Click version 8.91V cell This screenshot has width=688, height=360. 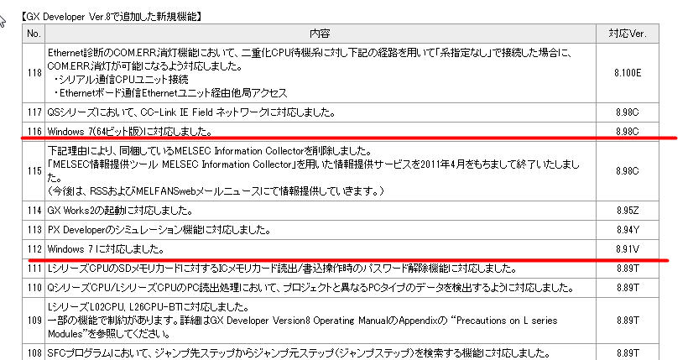click(628, 249)
